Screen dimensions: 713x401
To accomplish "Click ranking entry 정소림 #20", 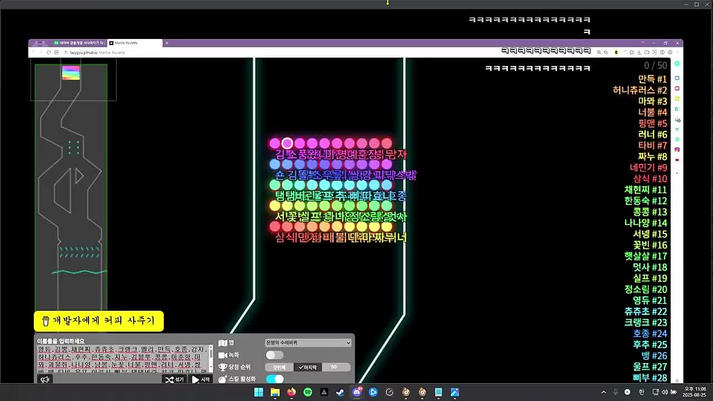I will (x=646, y=289).
